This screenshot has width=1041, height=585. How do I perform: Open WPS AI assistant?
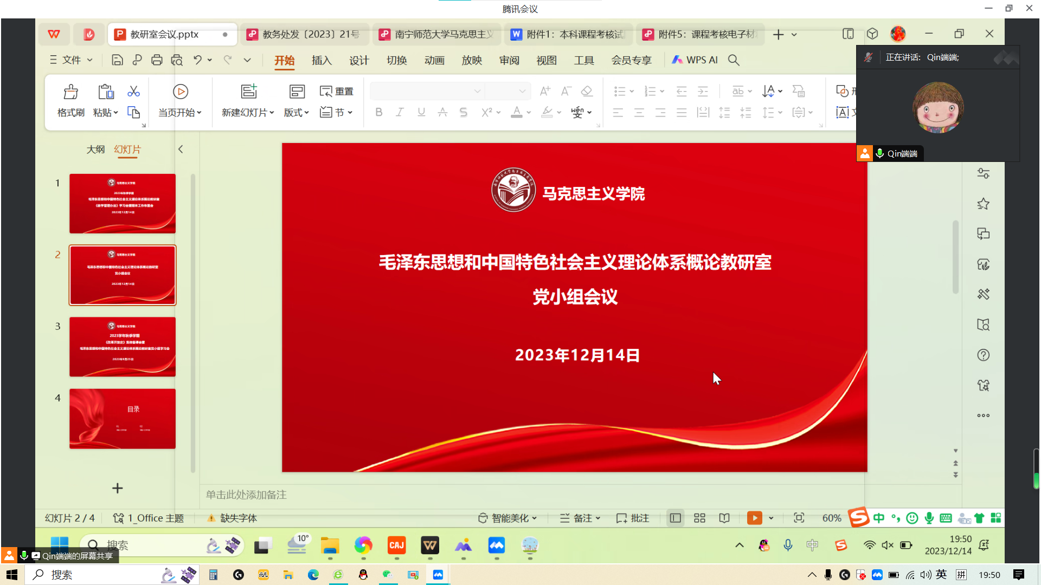(695, 60)
